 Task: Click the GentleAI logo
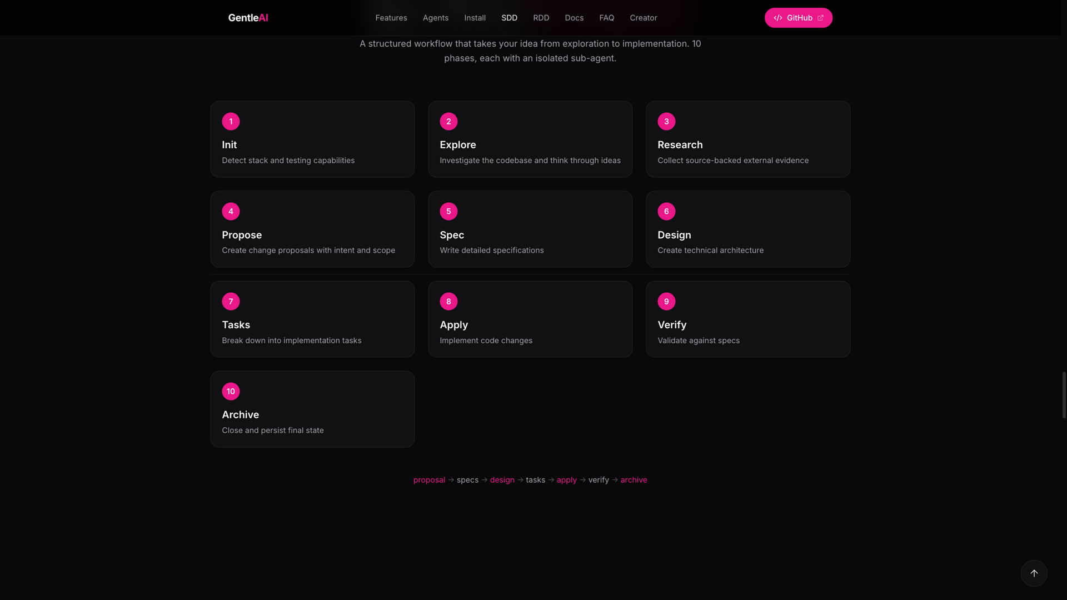[248, 18]
